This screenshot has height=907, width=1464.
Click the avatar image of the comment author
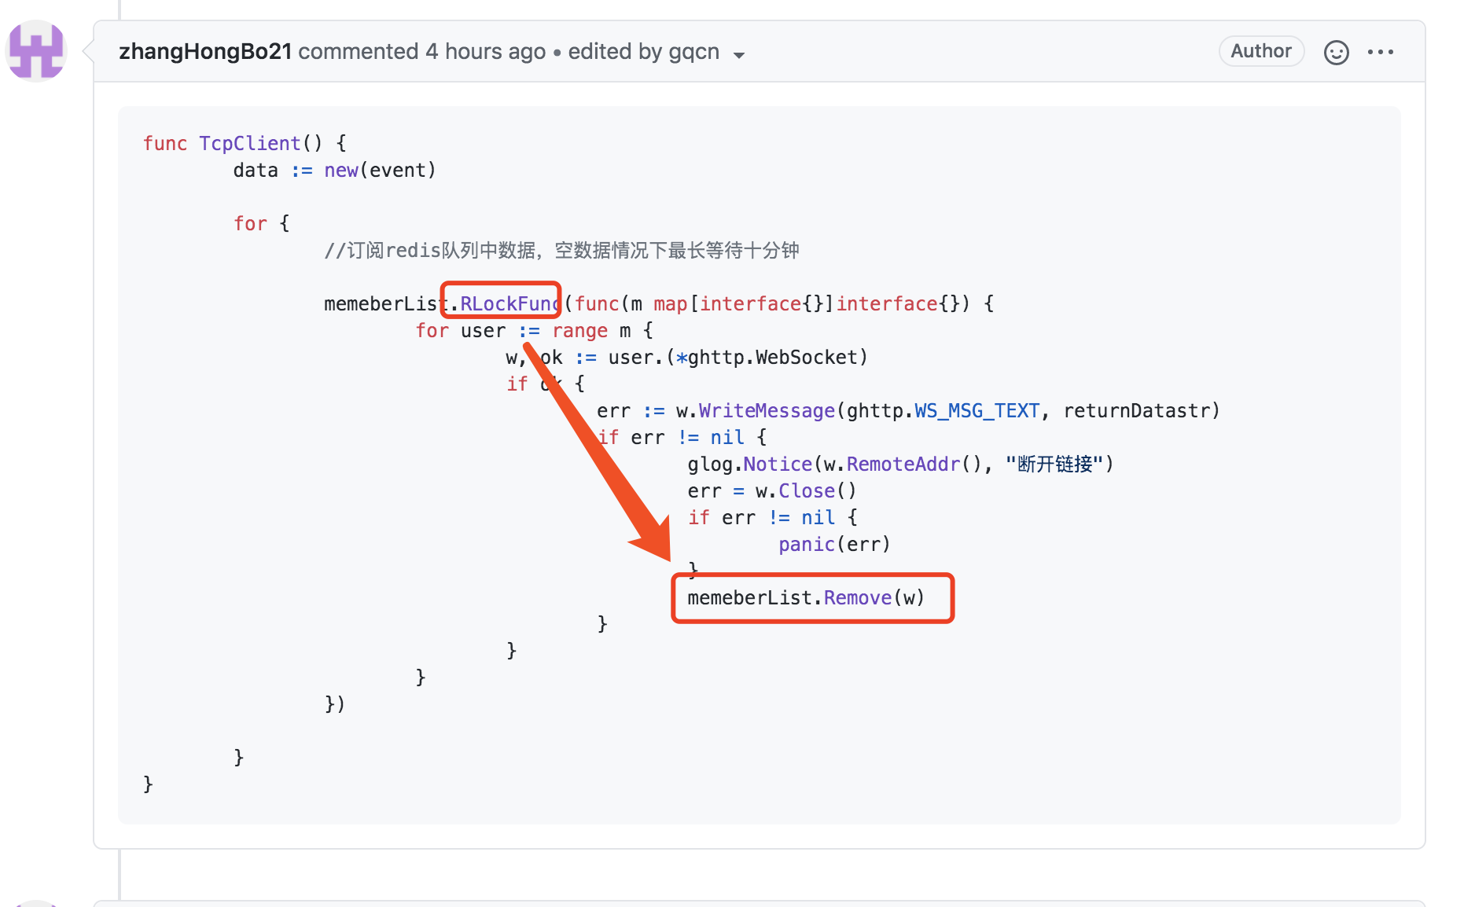click(x=36, y=50)
